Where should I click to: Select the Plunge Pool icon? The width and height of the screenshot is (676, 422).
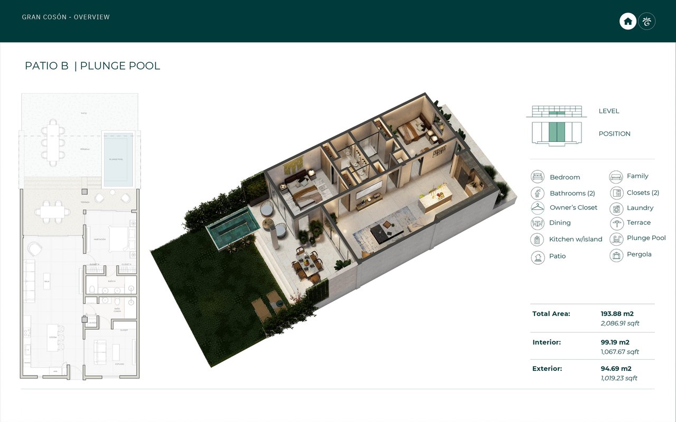[616, 239]
